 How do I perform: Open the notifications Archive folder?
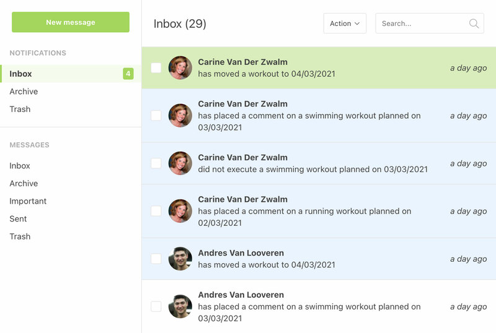point(24,92)
